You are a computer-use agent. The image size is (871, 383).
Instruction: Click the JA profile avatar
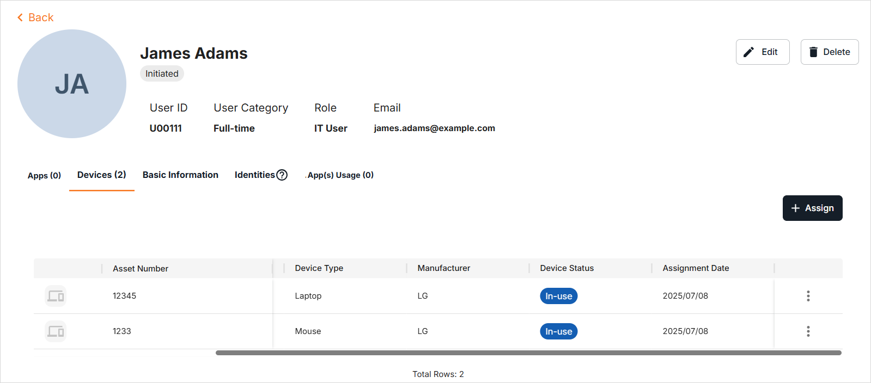72,84
